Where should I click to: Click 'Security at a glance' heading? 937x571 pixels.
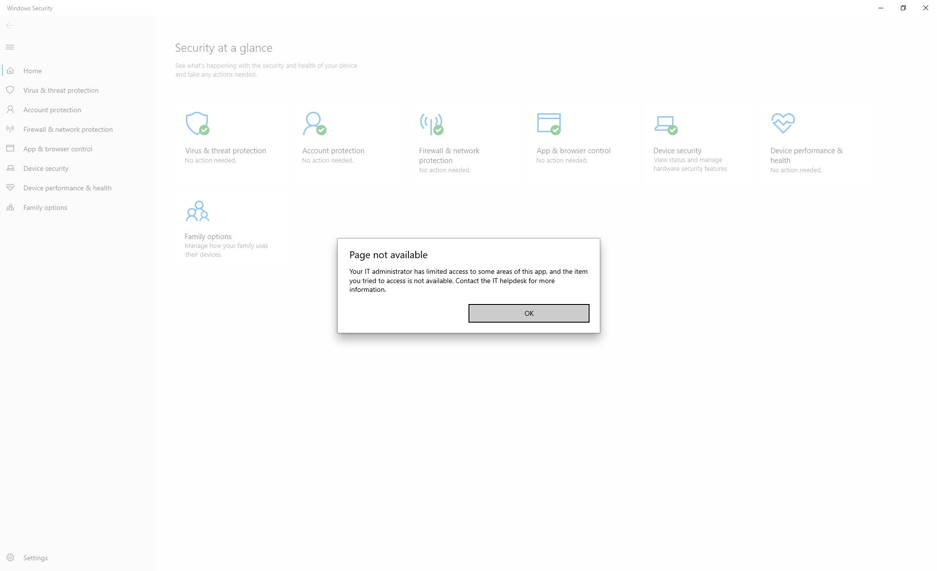point(224,48)
